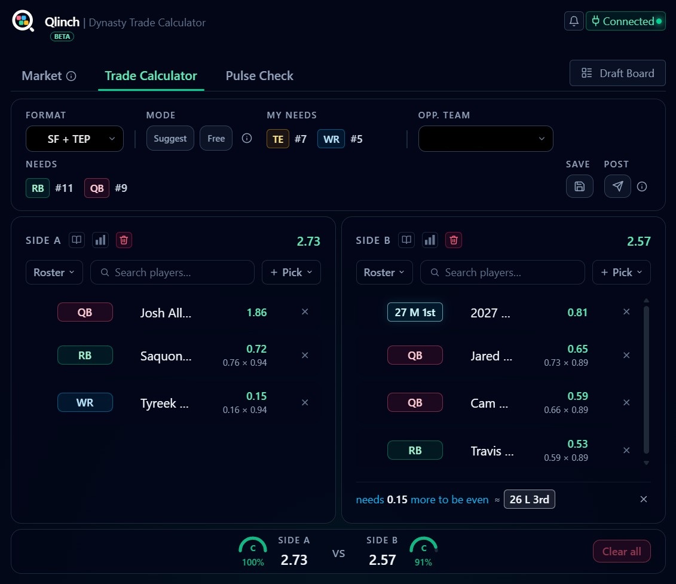Screen dimensions: 676x584
Task: Click Side B scroll up arrow
Action: pyautogui.click(x=646, y=300)
